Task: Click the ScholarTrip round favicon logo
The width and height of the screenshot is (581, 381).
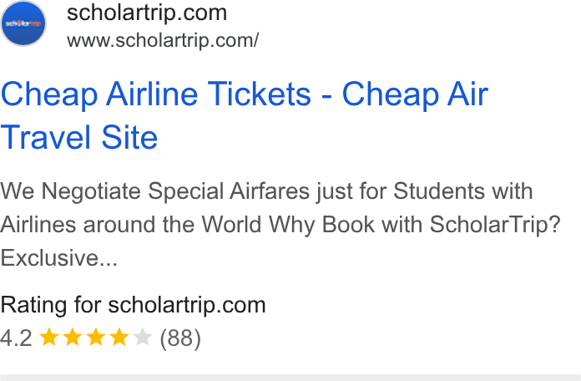Action: 23,23
